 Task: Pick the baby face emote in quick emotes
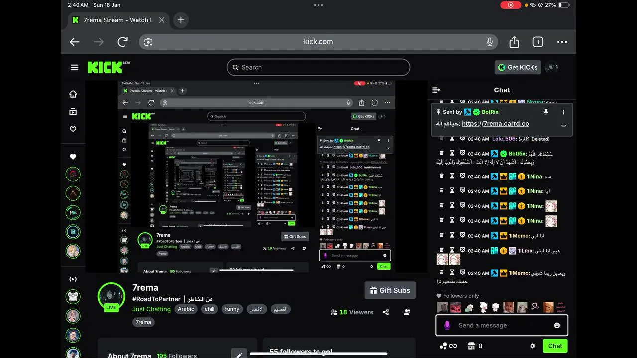[508, 307]
